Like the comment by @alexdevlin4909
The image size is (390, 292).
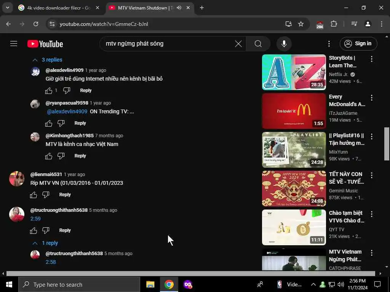pyautogui.click(x=49, y=90)
